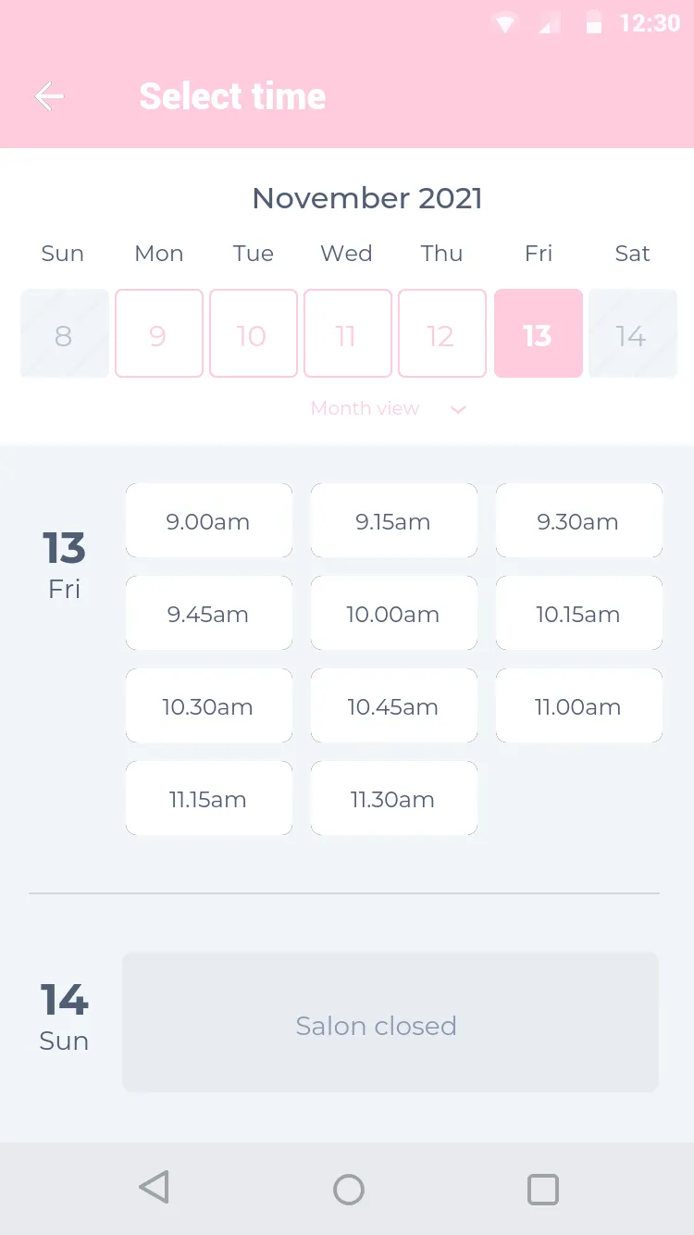Viewport: 694px width, 1235px height.
Task: Select highlighted Friday 13 date
Action: 539,333
